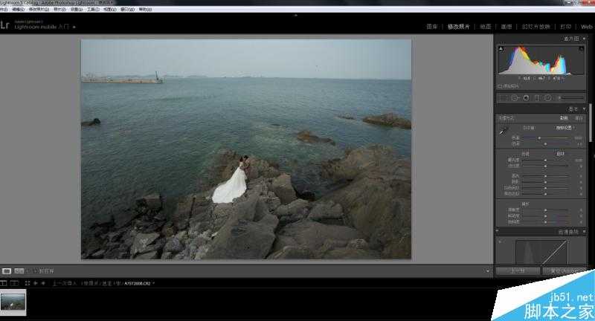The height and width of the screenshot is (321, 595).
Task: Toggle shadow clipping indicator in histogram
Action: pyautogui.click(x=501, y=48)
